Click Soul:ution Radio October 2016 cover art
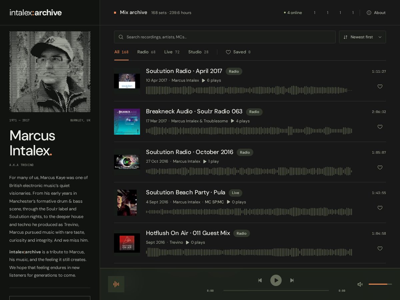The width and height of the screenshot is (400, 300). coord(127,162)
